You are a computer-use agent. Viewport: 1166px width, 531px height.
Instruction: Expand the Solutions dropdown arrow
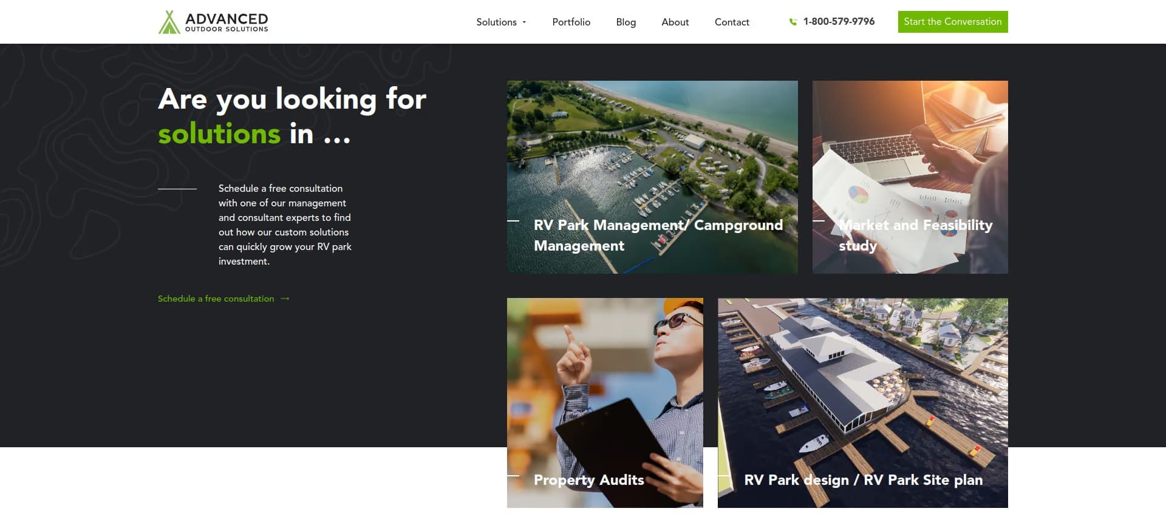(525, 22)
